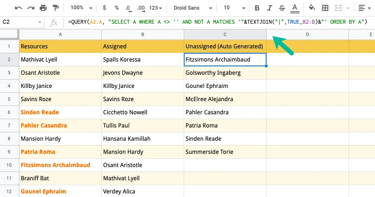This screenshot has height=197, width=375.
Task: Click Savins Roze in column A
Action: pos(60,99)
